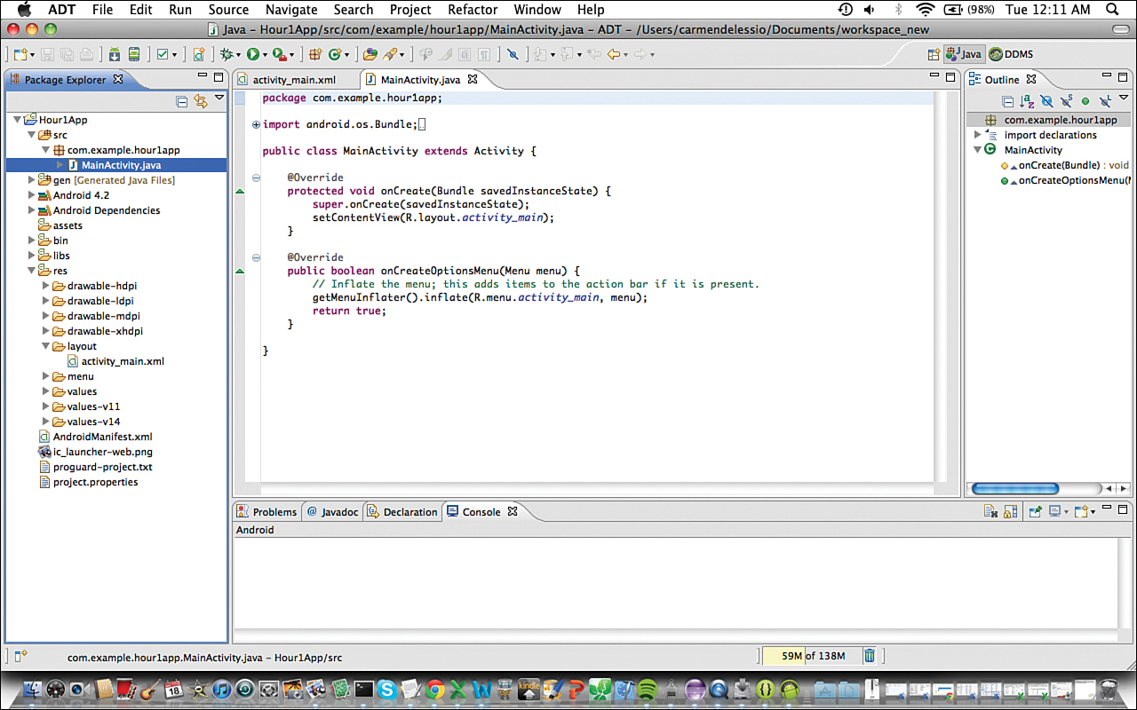Image resolution: width=1137 pixels, height=710 pixels.
Task: Click the Next Annotation icon
Action: click(540, 54)
